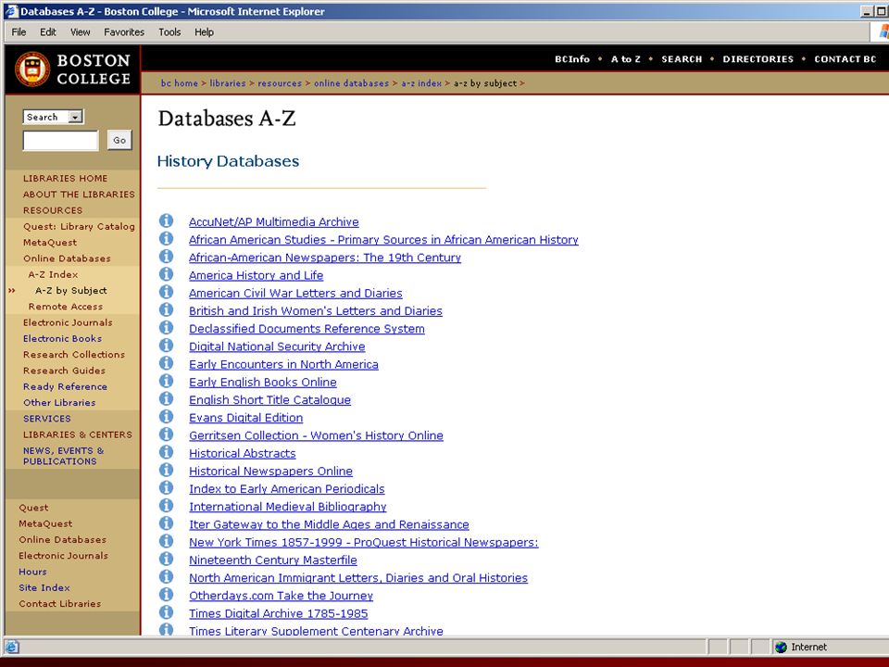
Task: Go to BCInfo in top navigation
Action: (x=572, y=59)
